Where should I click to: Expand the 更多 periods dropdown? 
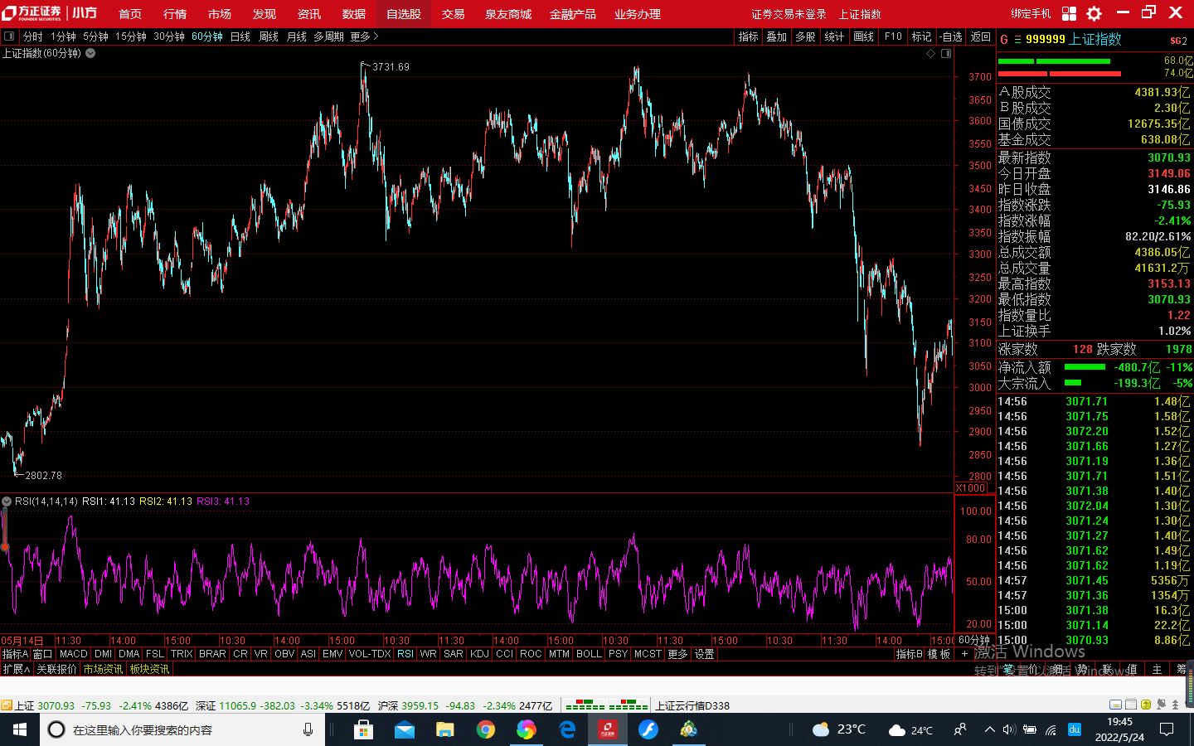(364, 36)
